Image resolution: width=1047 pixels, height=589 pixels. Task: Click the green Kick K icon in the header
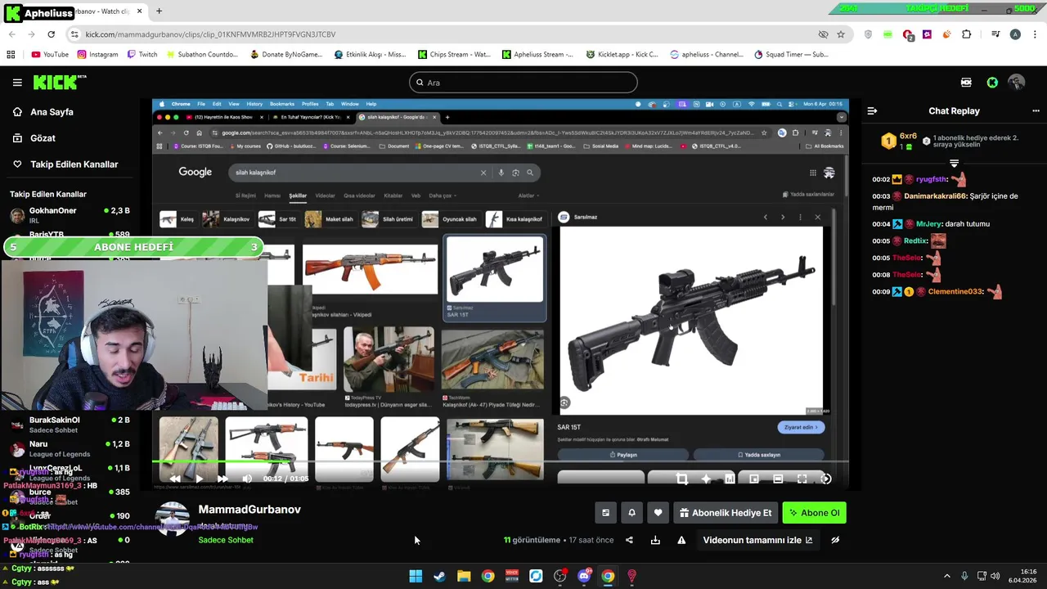tap(992, 83)
